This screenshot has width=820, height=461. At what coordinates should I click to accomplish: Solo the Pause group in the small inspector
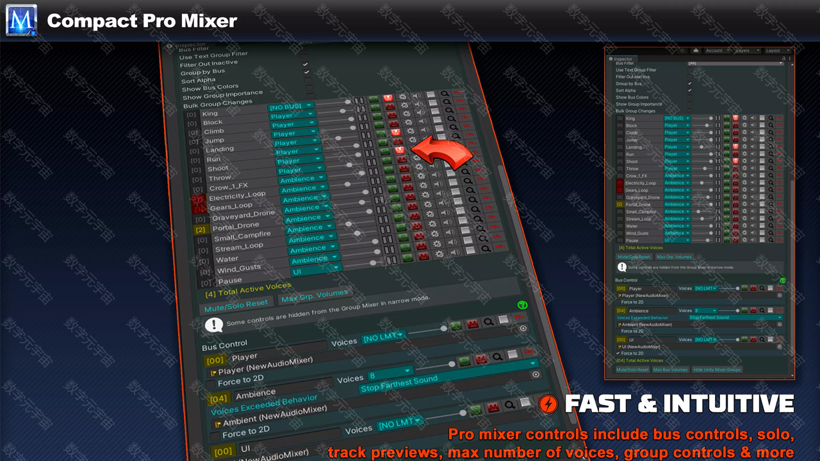click(726, 240)
